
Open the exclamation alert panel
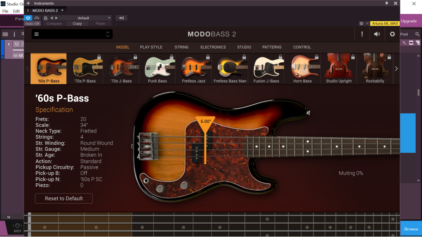click(362, 34)
